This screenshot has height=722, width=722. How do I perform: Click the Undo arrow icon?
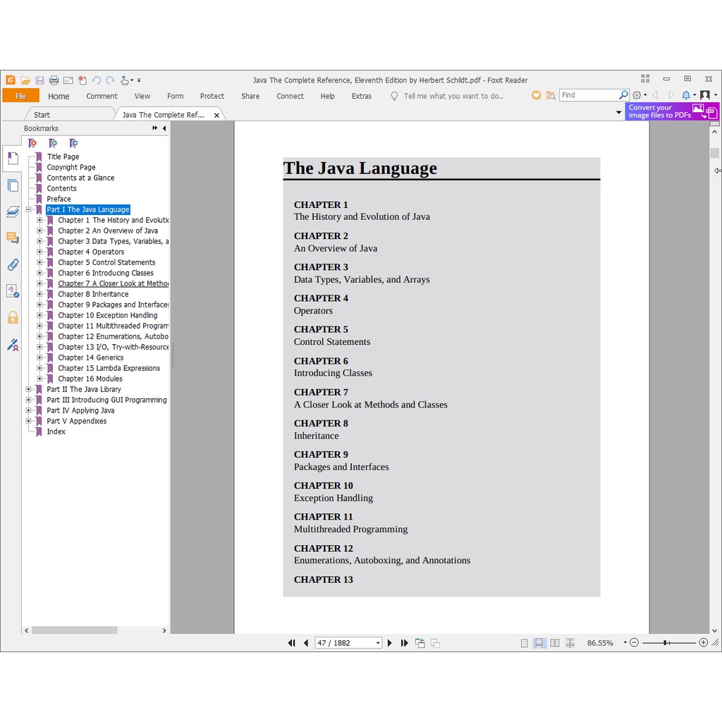(x=96, y=80)
